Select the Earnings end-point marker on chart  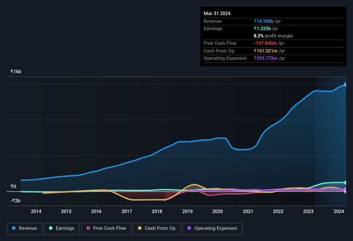(x=346, y=182)
